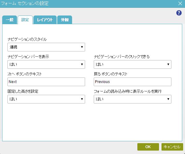Click the arrow of ナビゲーション バーを表示 select
The image size is (185, 154).
pos(82,64)
